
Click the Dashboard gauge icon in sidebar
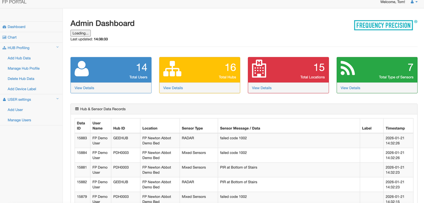[4, 27]
